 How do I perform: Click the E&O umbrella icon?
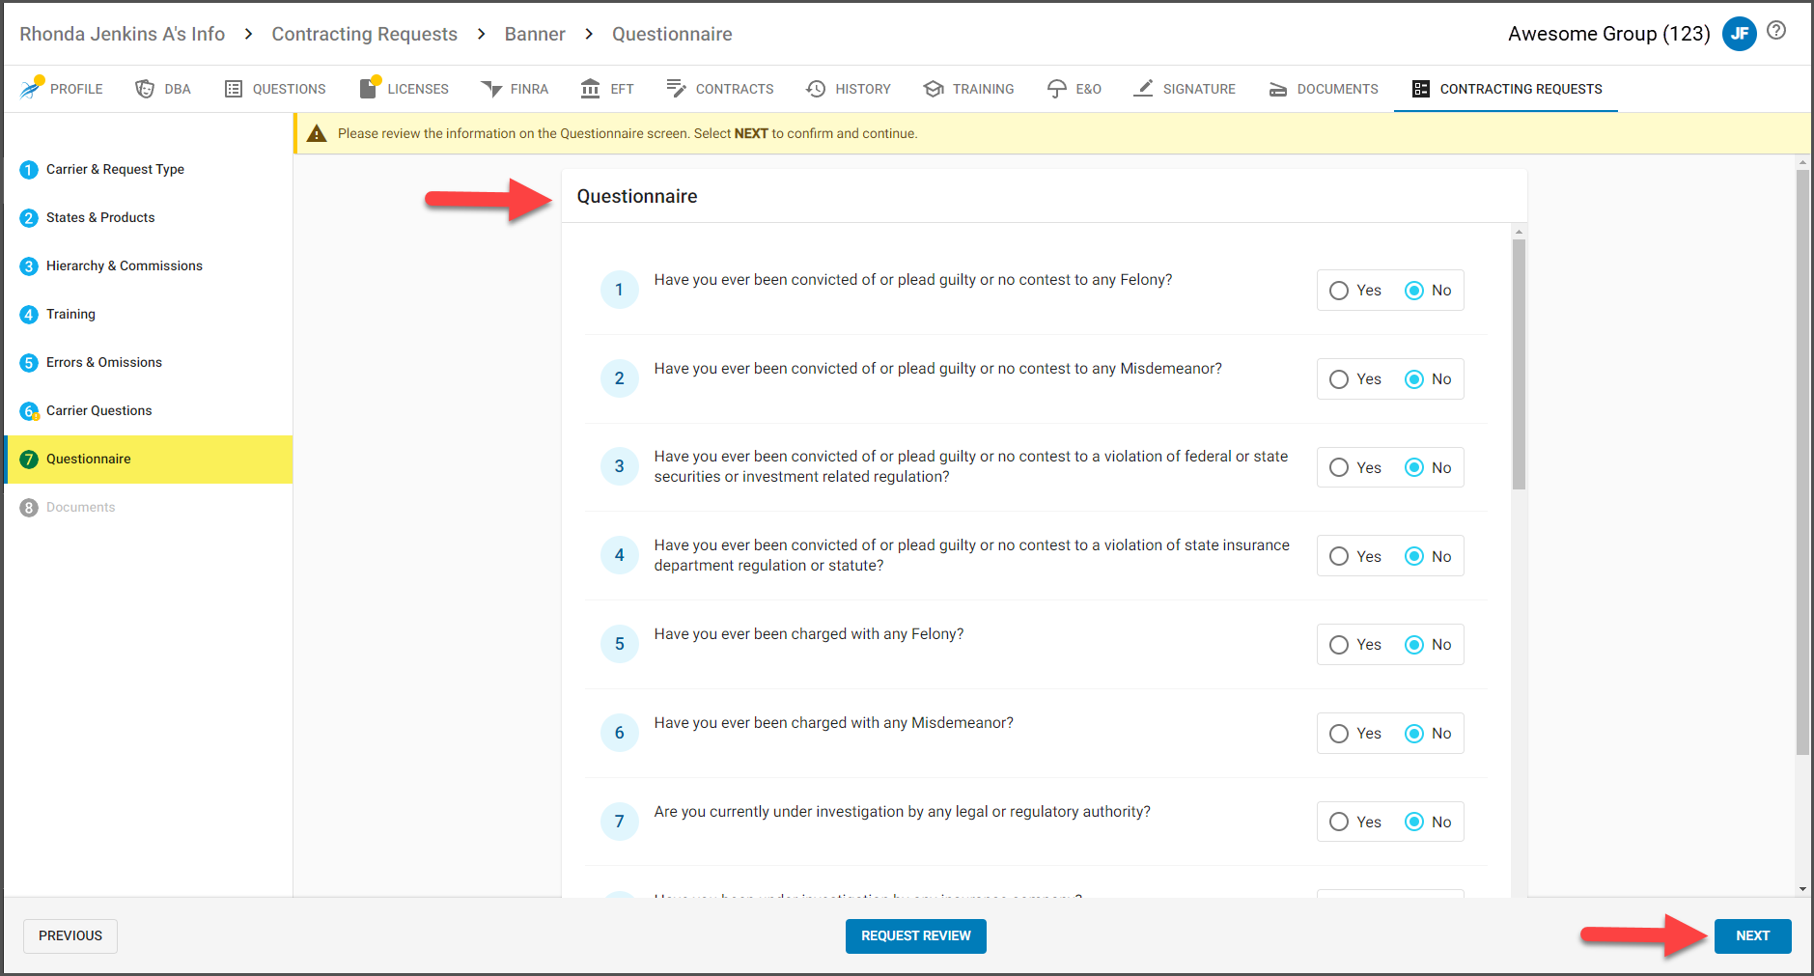1057,89
